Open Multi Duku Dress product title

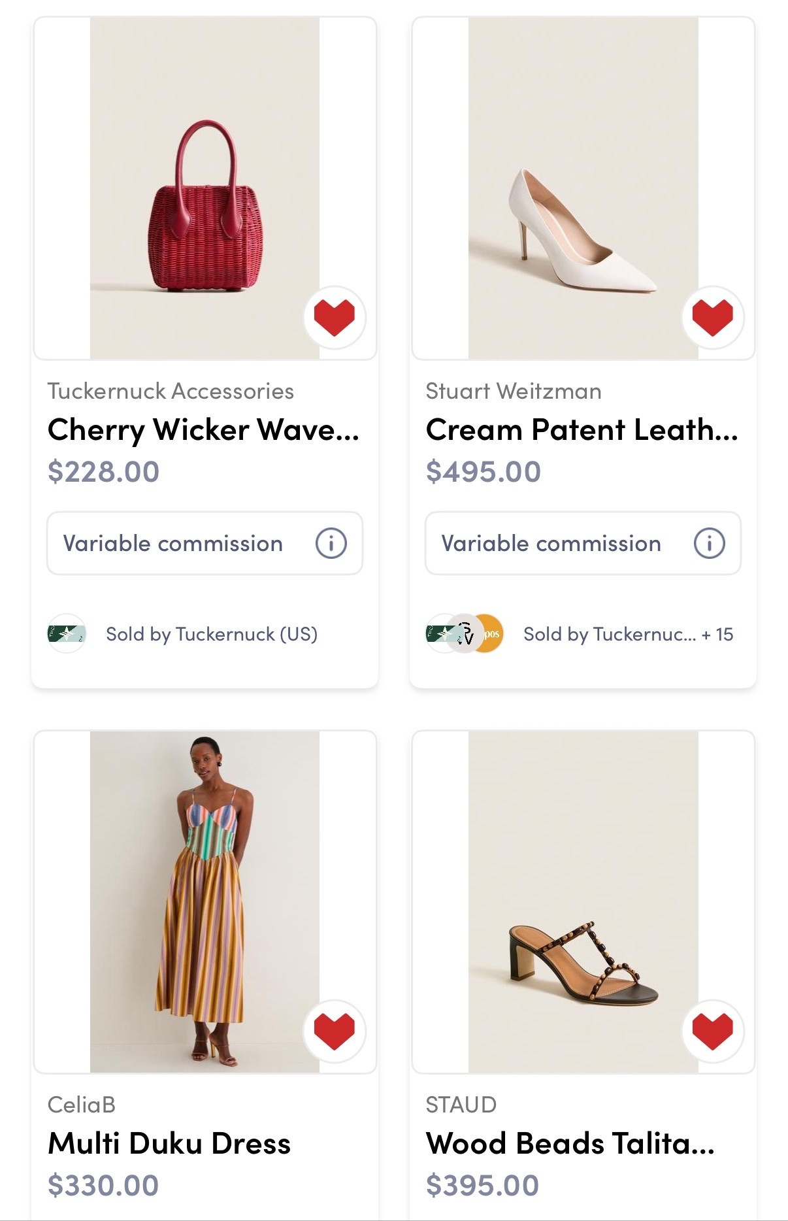coord(169,1144)
